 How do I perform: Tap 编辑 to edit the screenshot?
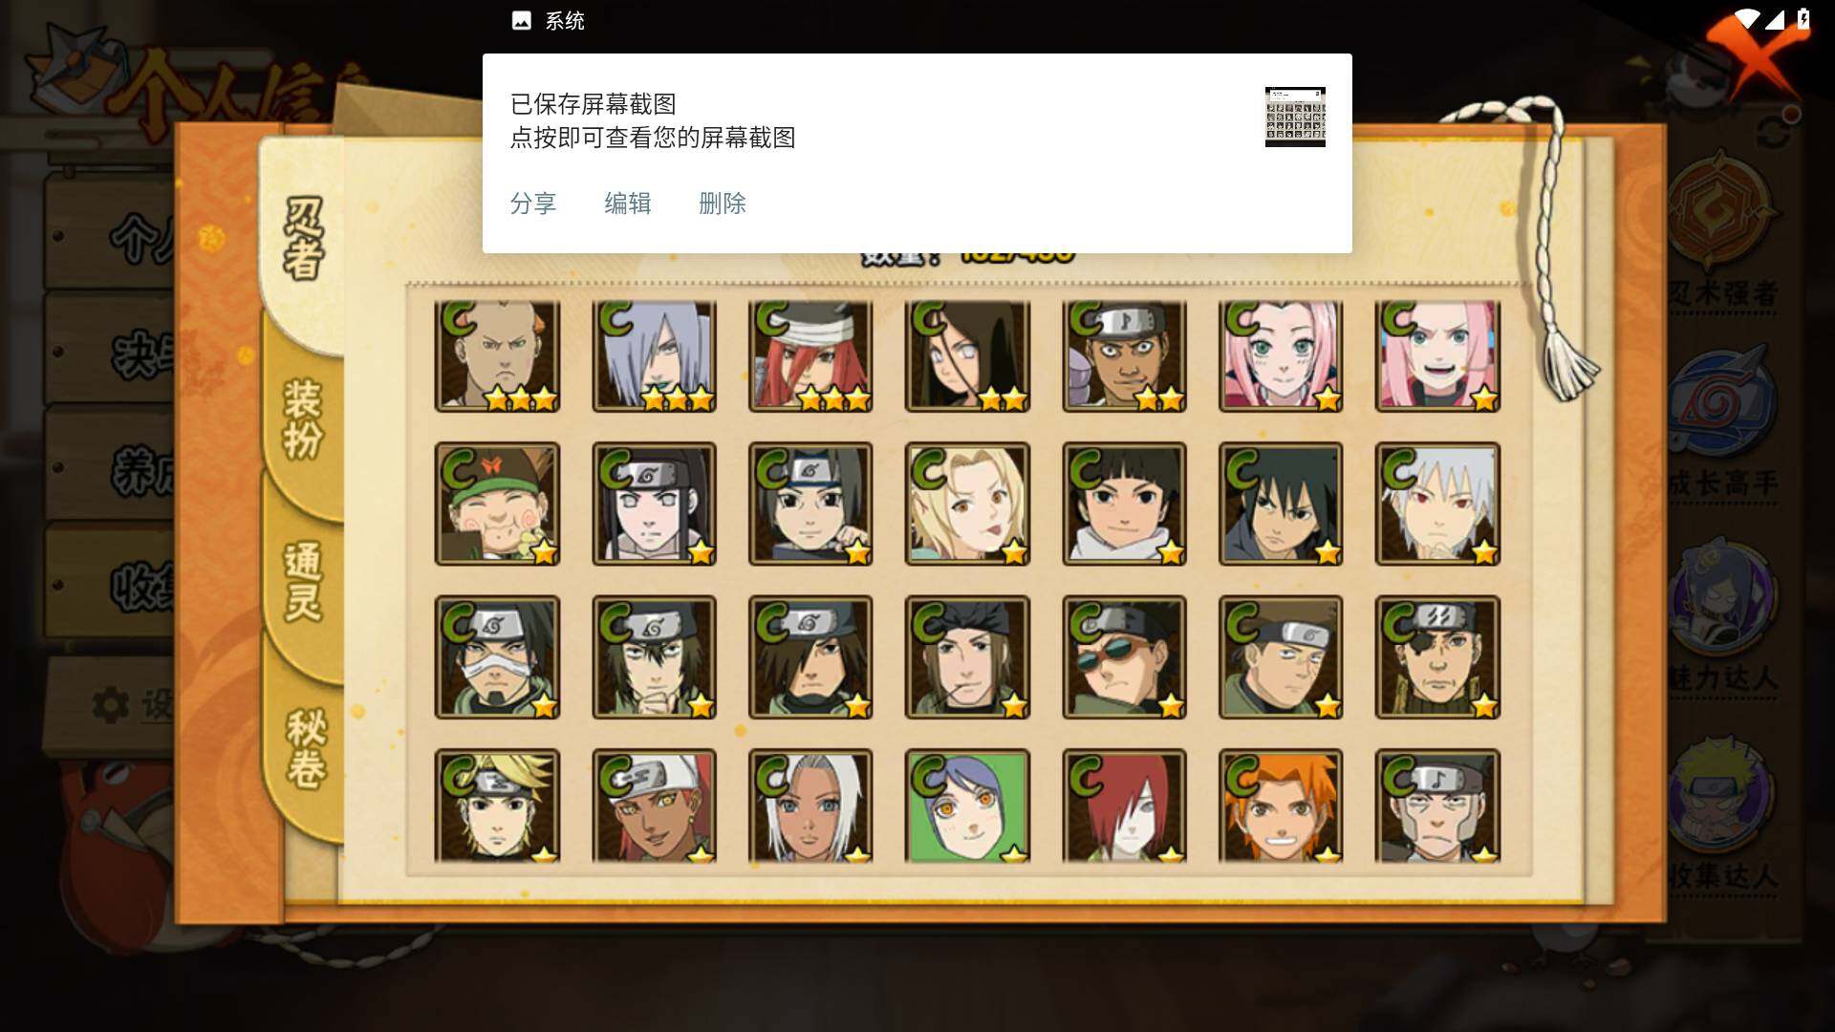coord(628,204)
